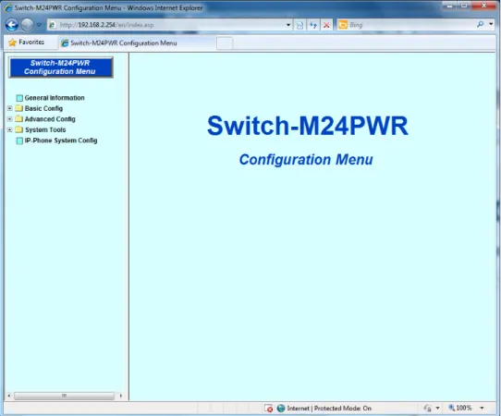Screen dimensions: 501x416
Task: Click right arrow of sidebar horizontal scrollbar
Action: click(121, 396)
